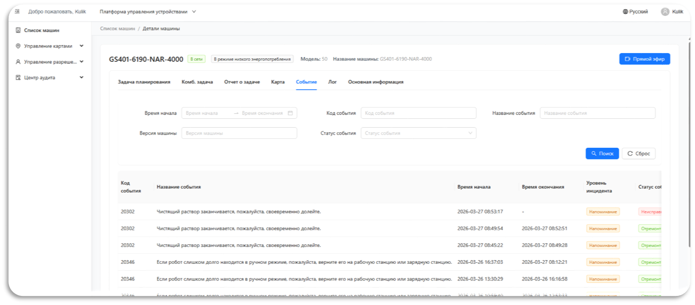The height and width of the screenshot is (305, 695).
Task: Focus the Код события input field
Action: (x=418, y=113)
